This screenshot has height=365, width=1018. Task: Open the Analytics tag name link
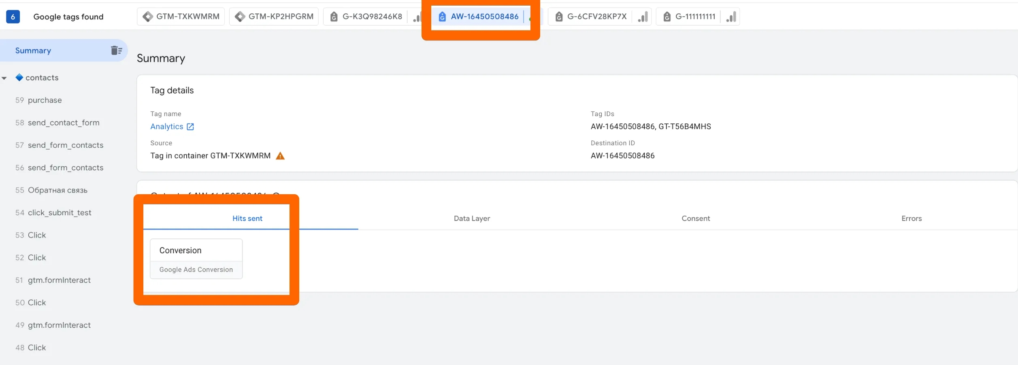(x=167, y=127)
